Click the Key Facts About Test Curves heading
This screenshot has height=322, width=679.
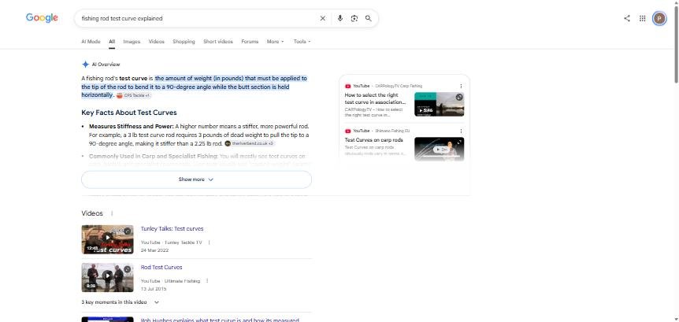129,113
